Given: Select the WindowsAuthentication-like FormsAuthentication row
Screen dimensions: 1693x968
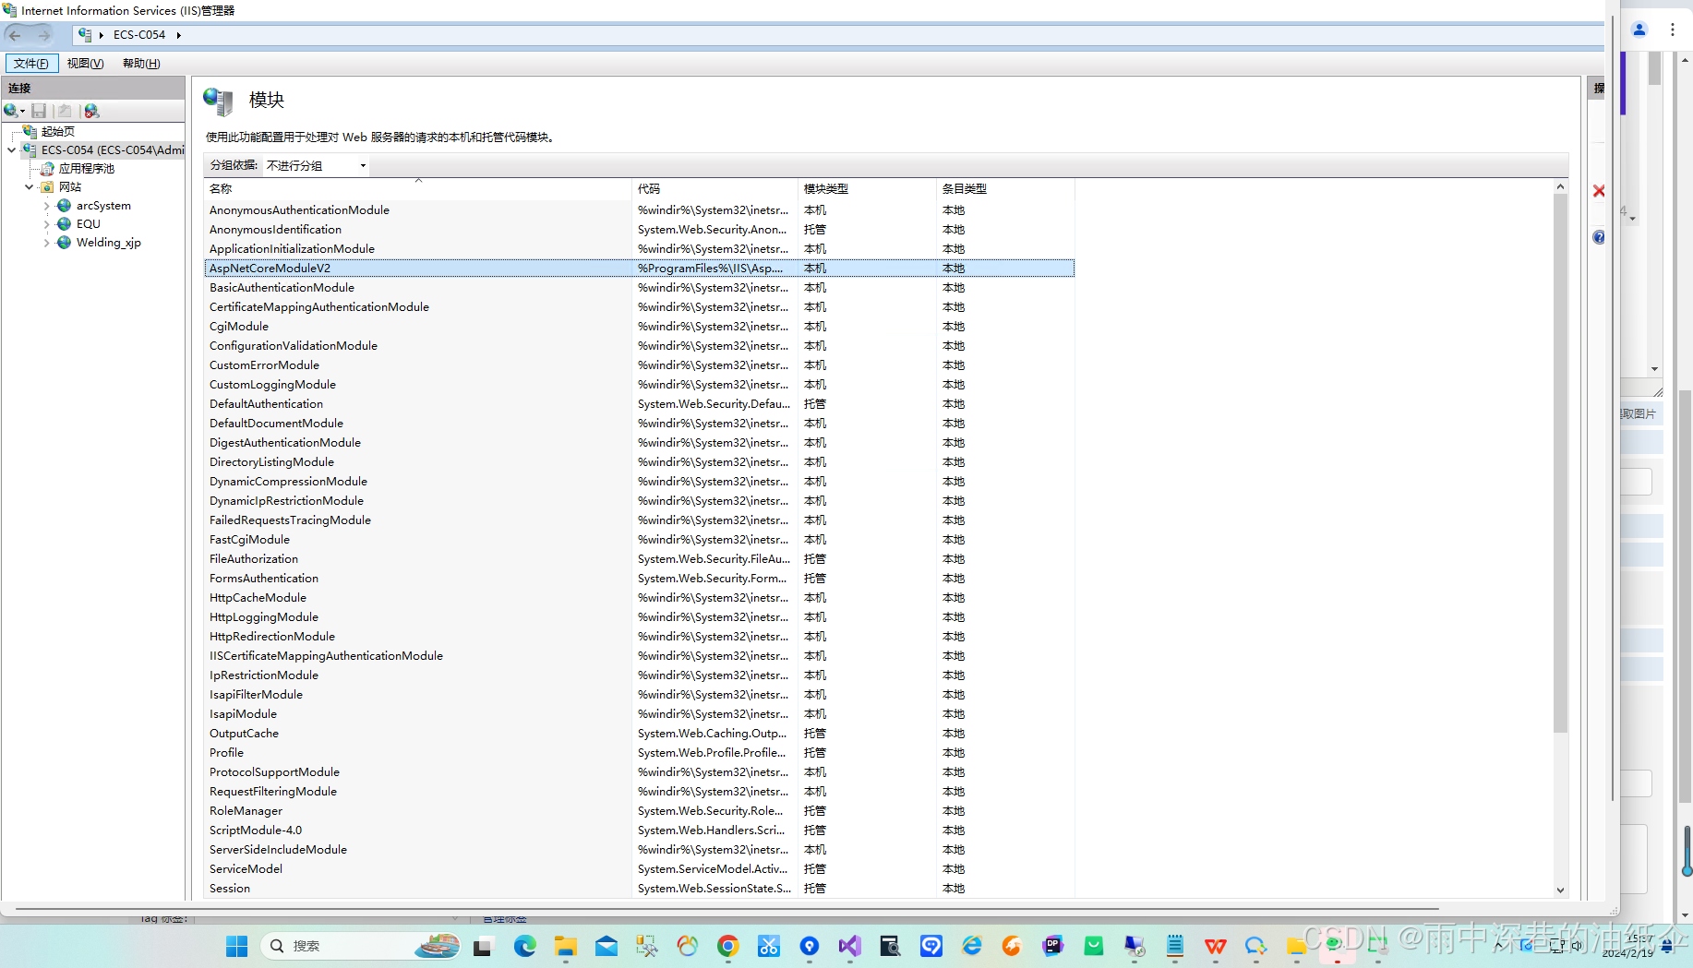Looking at the screenshot, I should 639,579.
